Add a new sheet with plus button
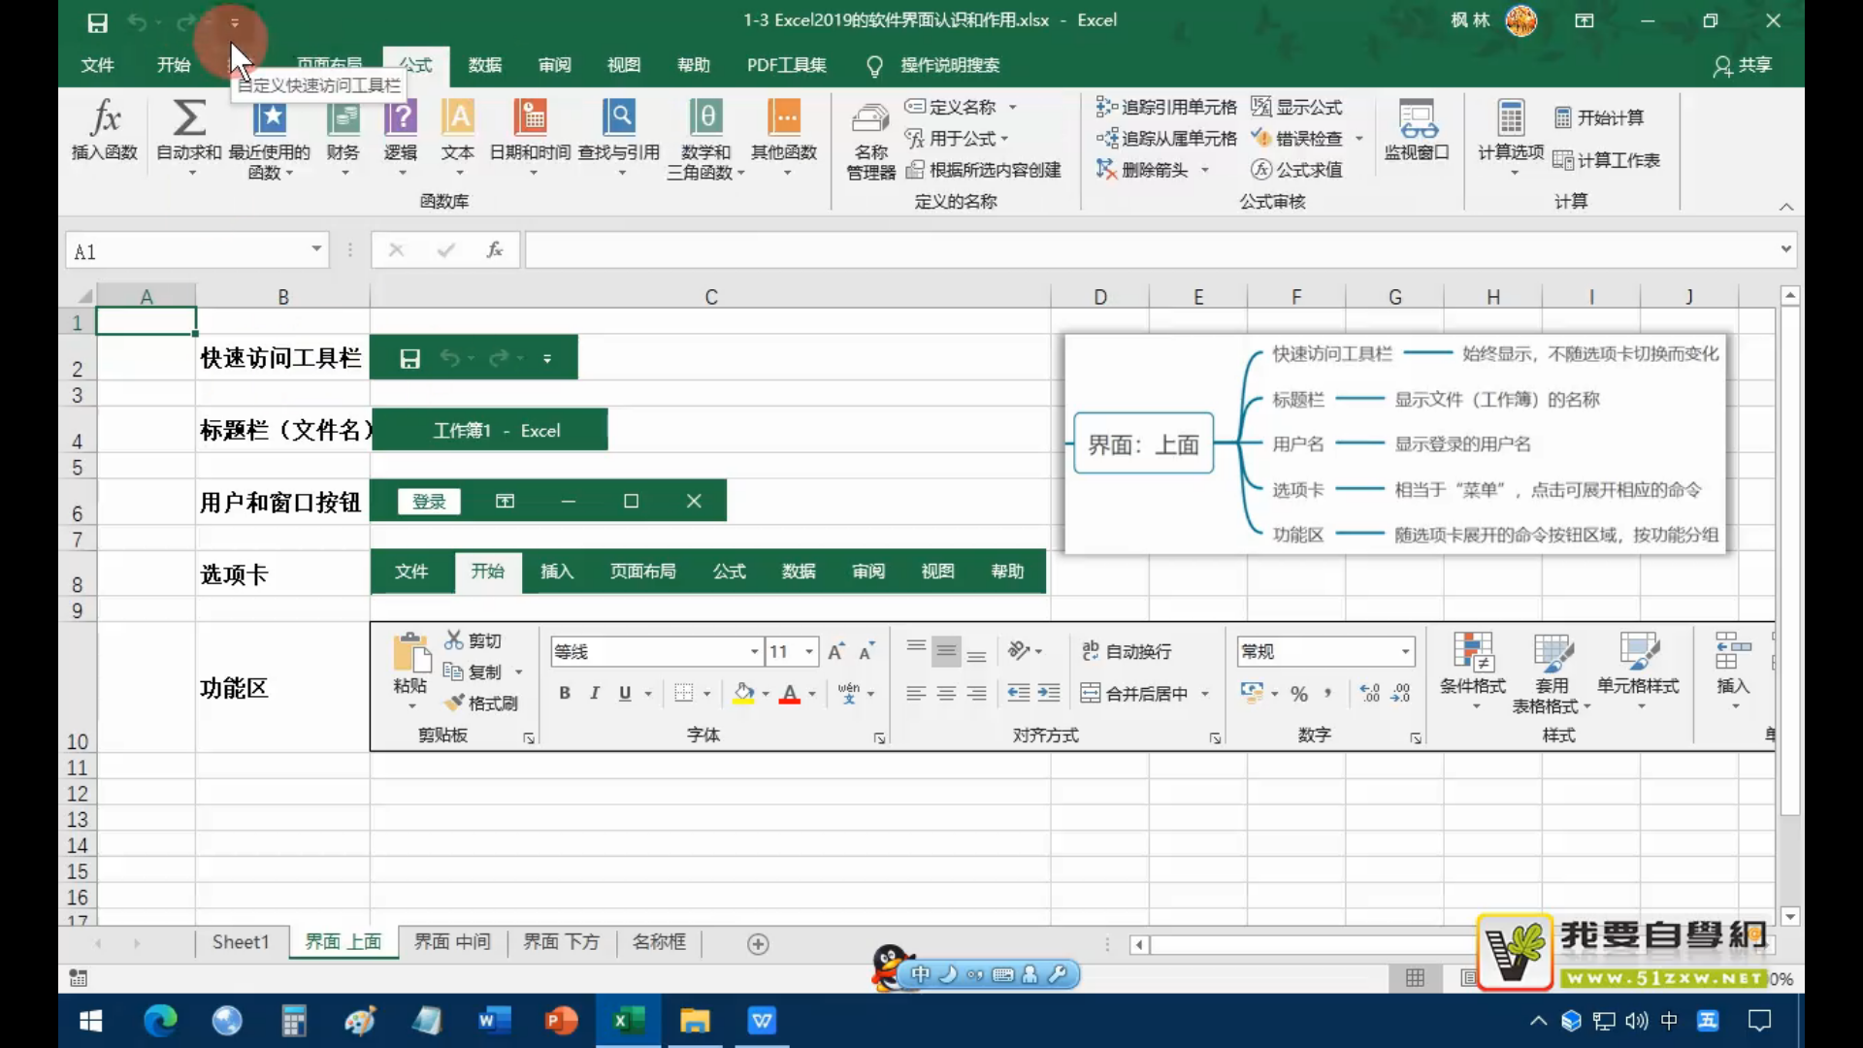 click(758, 944)
